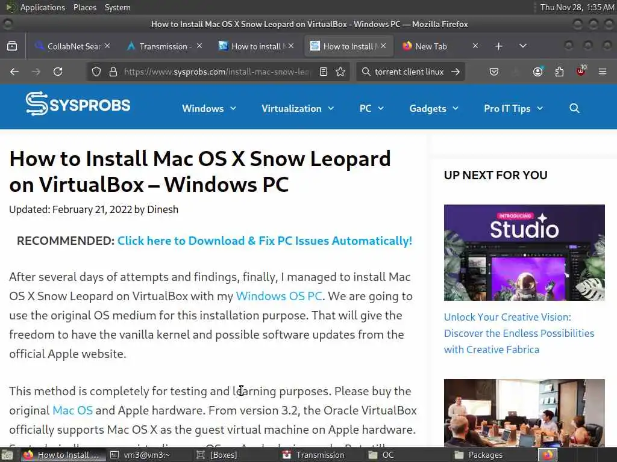Submit search with the arrow button
This screenshot has height=462, width=617.
pyautogui.click(x=456, y=72)
